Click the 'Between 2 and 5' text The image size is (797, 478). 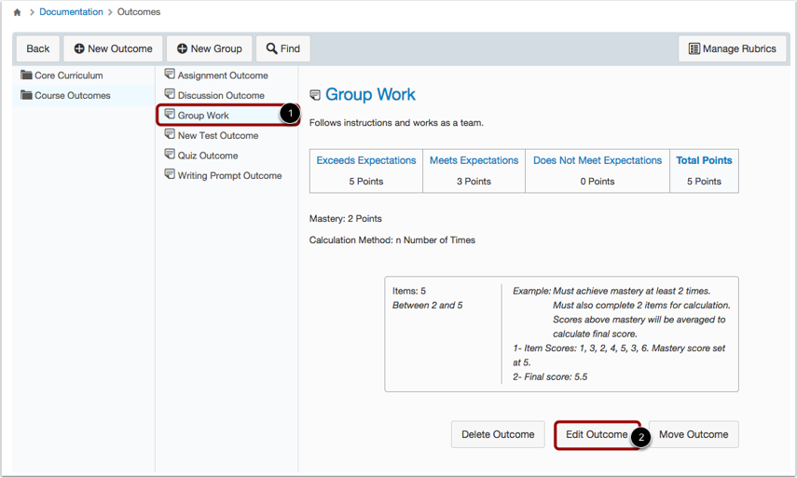coord(427,306)
